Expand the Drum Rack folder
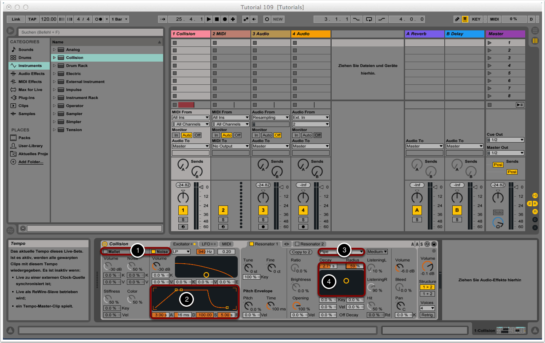545x343 pixels. 54,66
